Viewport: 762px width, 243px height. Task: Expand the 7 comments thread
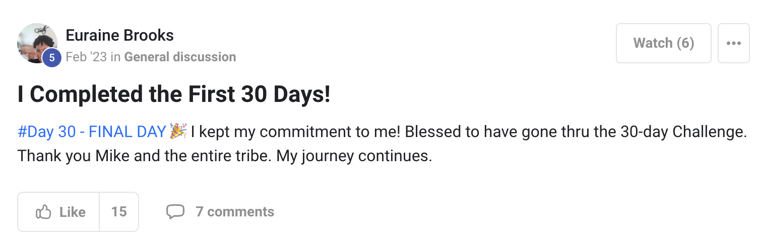coord(234,212)
